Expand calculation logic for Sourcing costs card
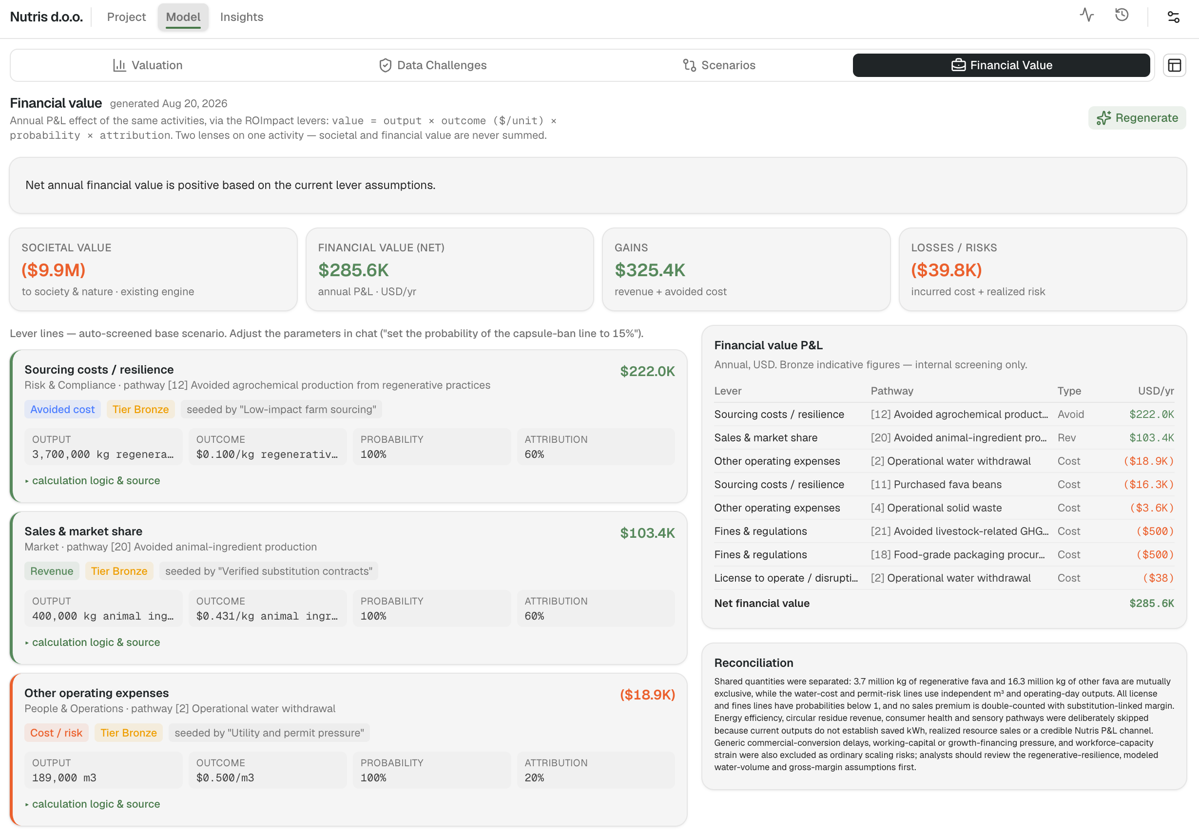Screen dimensions: 1199x832 (x=92, y=481)
